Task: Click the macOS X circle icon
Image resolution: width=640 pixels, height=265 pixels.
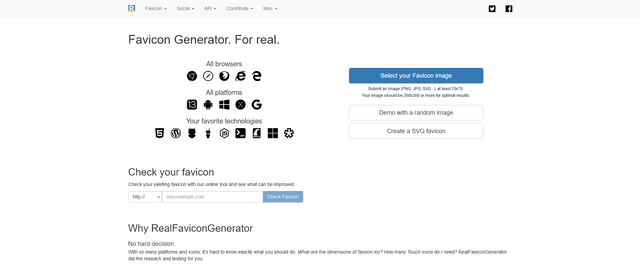Action: (x=241, y=105)
